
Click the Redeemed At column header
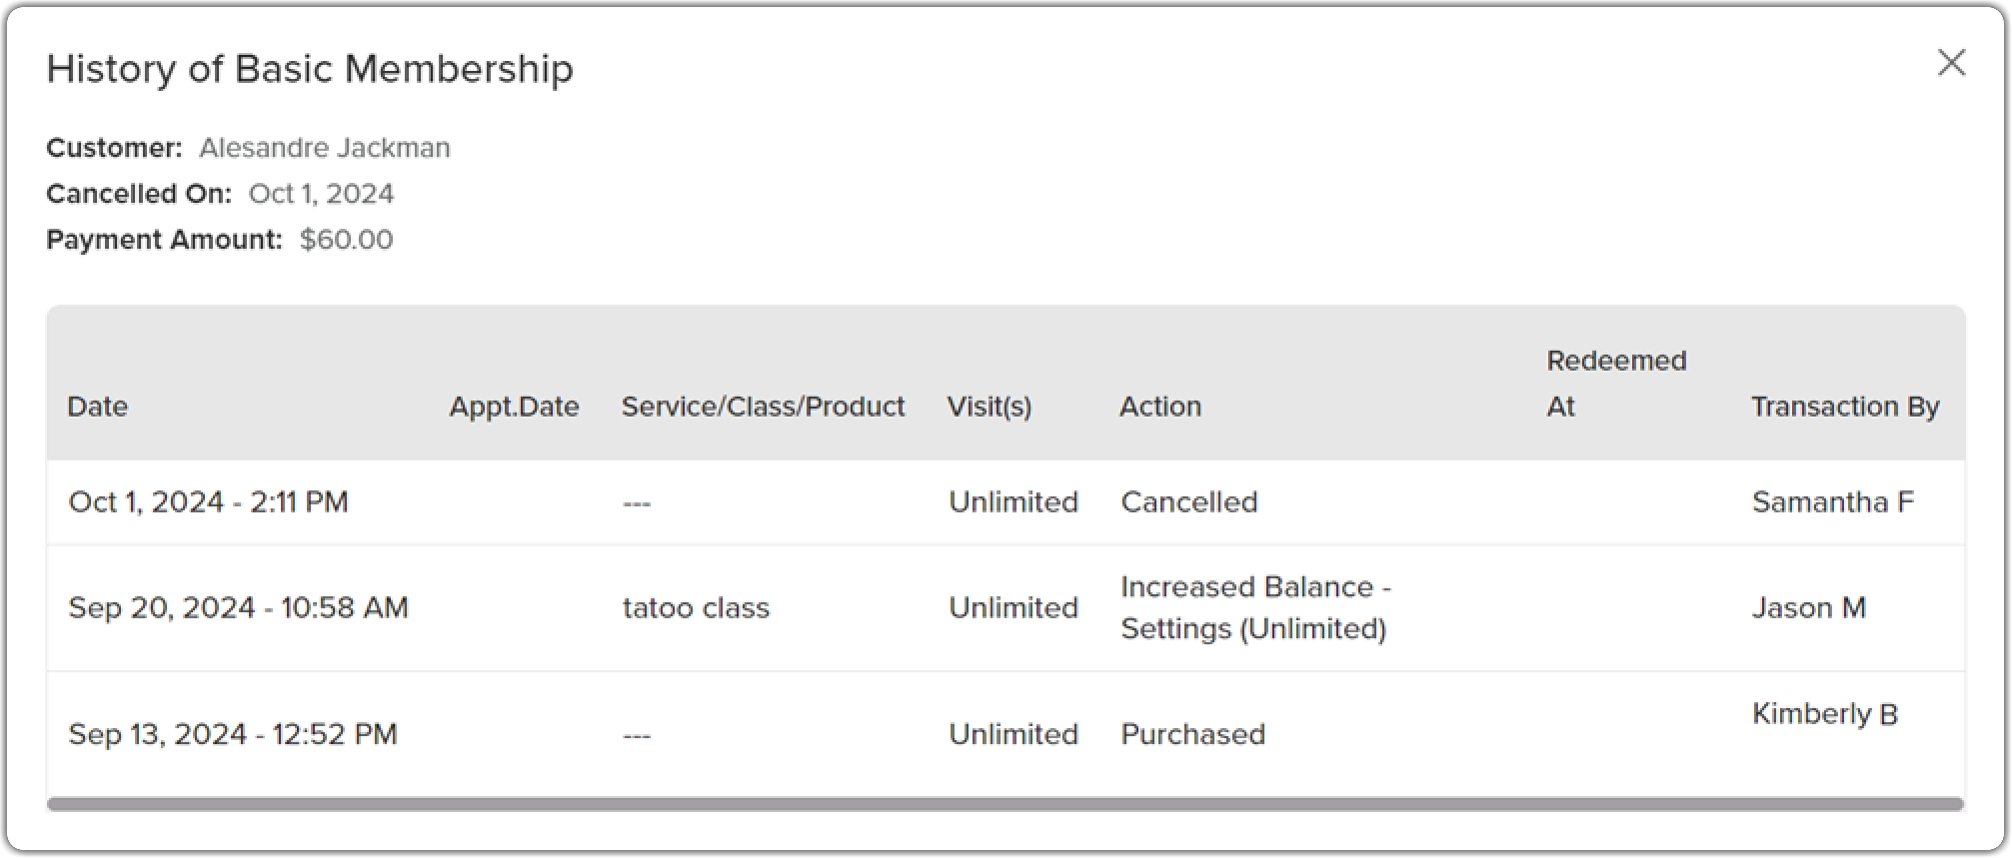click(x=1616, y=384)
